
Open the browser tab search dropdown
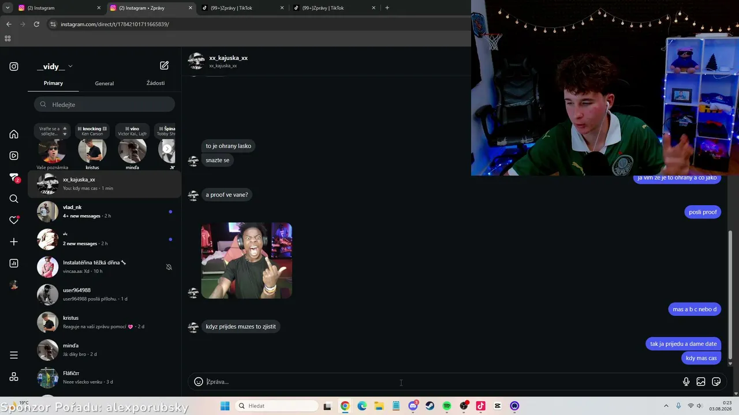coord(8,7)
